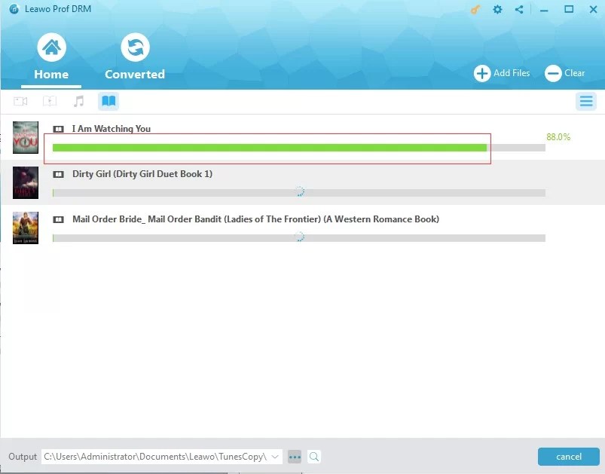Toggle the list menu icon on the right
The width and height of the screenshot is (605, 474).
tap(586, 101)
